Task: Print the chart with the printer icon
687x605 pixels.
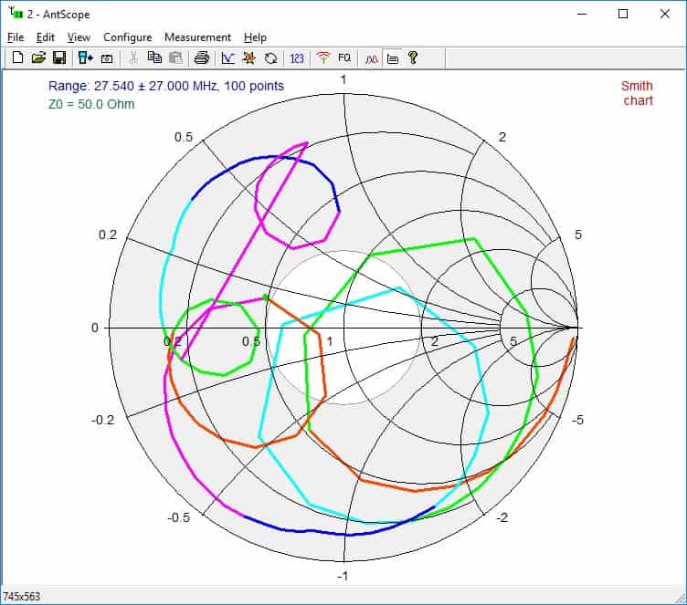Action: coord(202,57)
